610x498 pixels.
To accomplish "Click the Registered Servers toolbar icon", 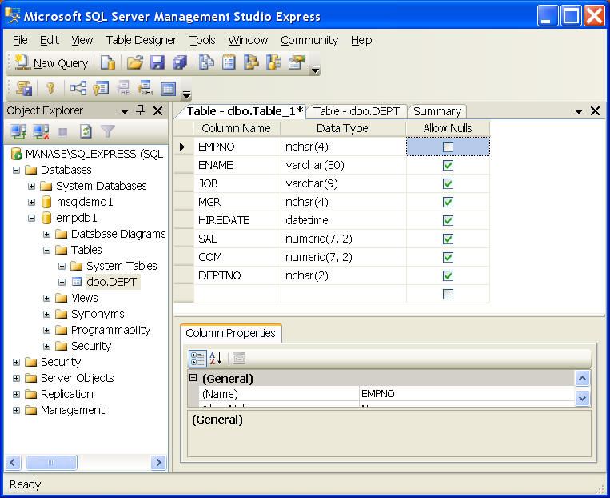I will point(206,62).
